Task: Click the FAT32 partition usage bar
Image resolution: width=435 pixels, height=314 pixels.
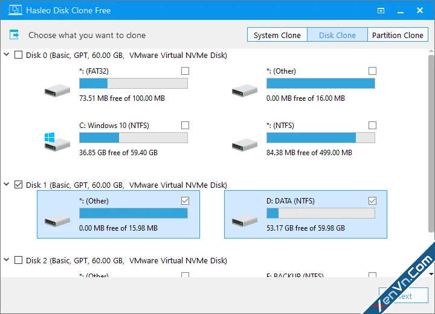Action: [x=134, y=83]
